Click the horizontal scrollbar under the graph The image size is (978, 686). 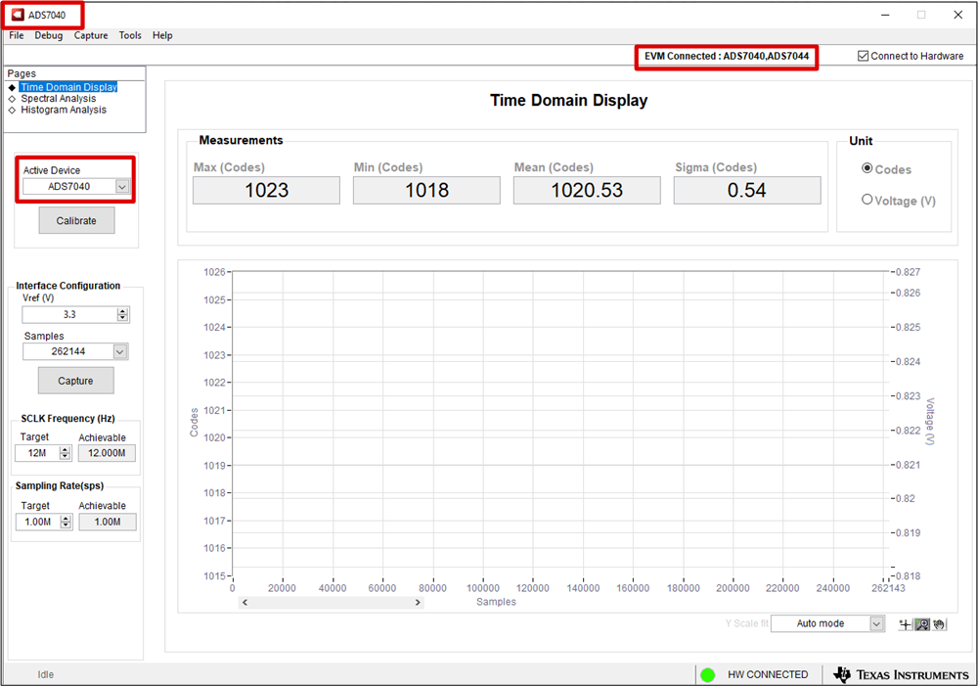[331, 603]
